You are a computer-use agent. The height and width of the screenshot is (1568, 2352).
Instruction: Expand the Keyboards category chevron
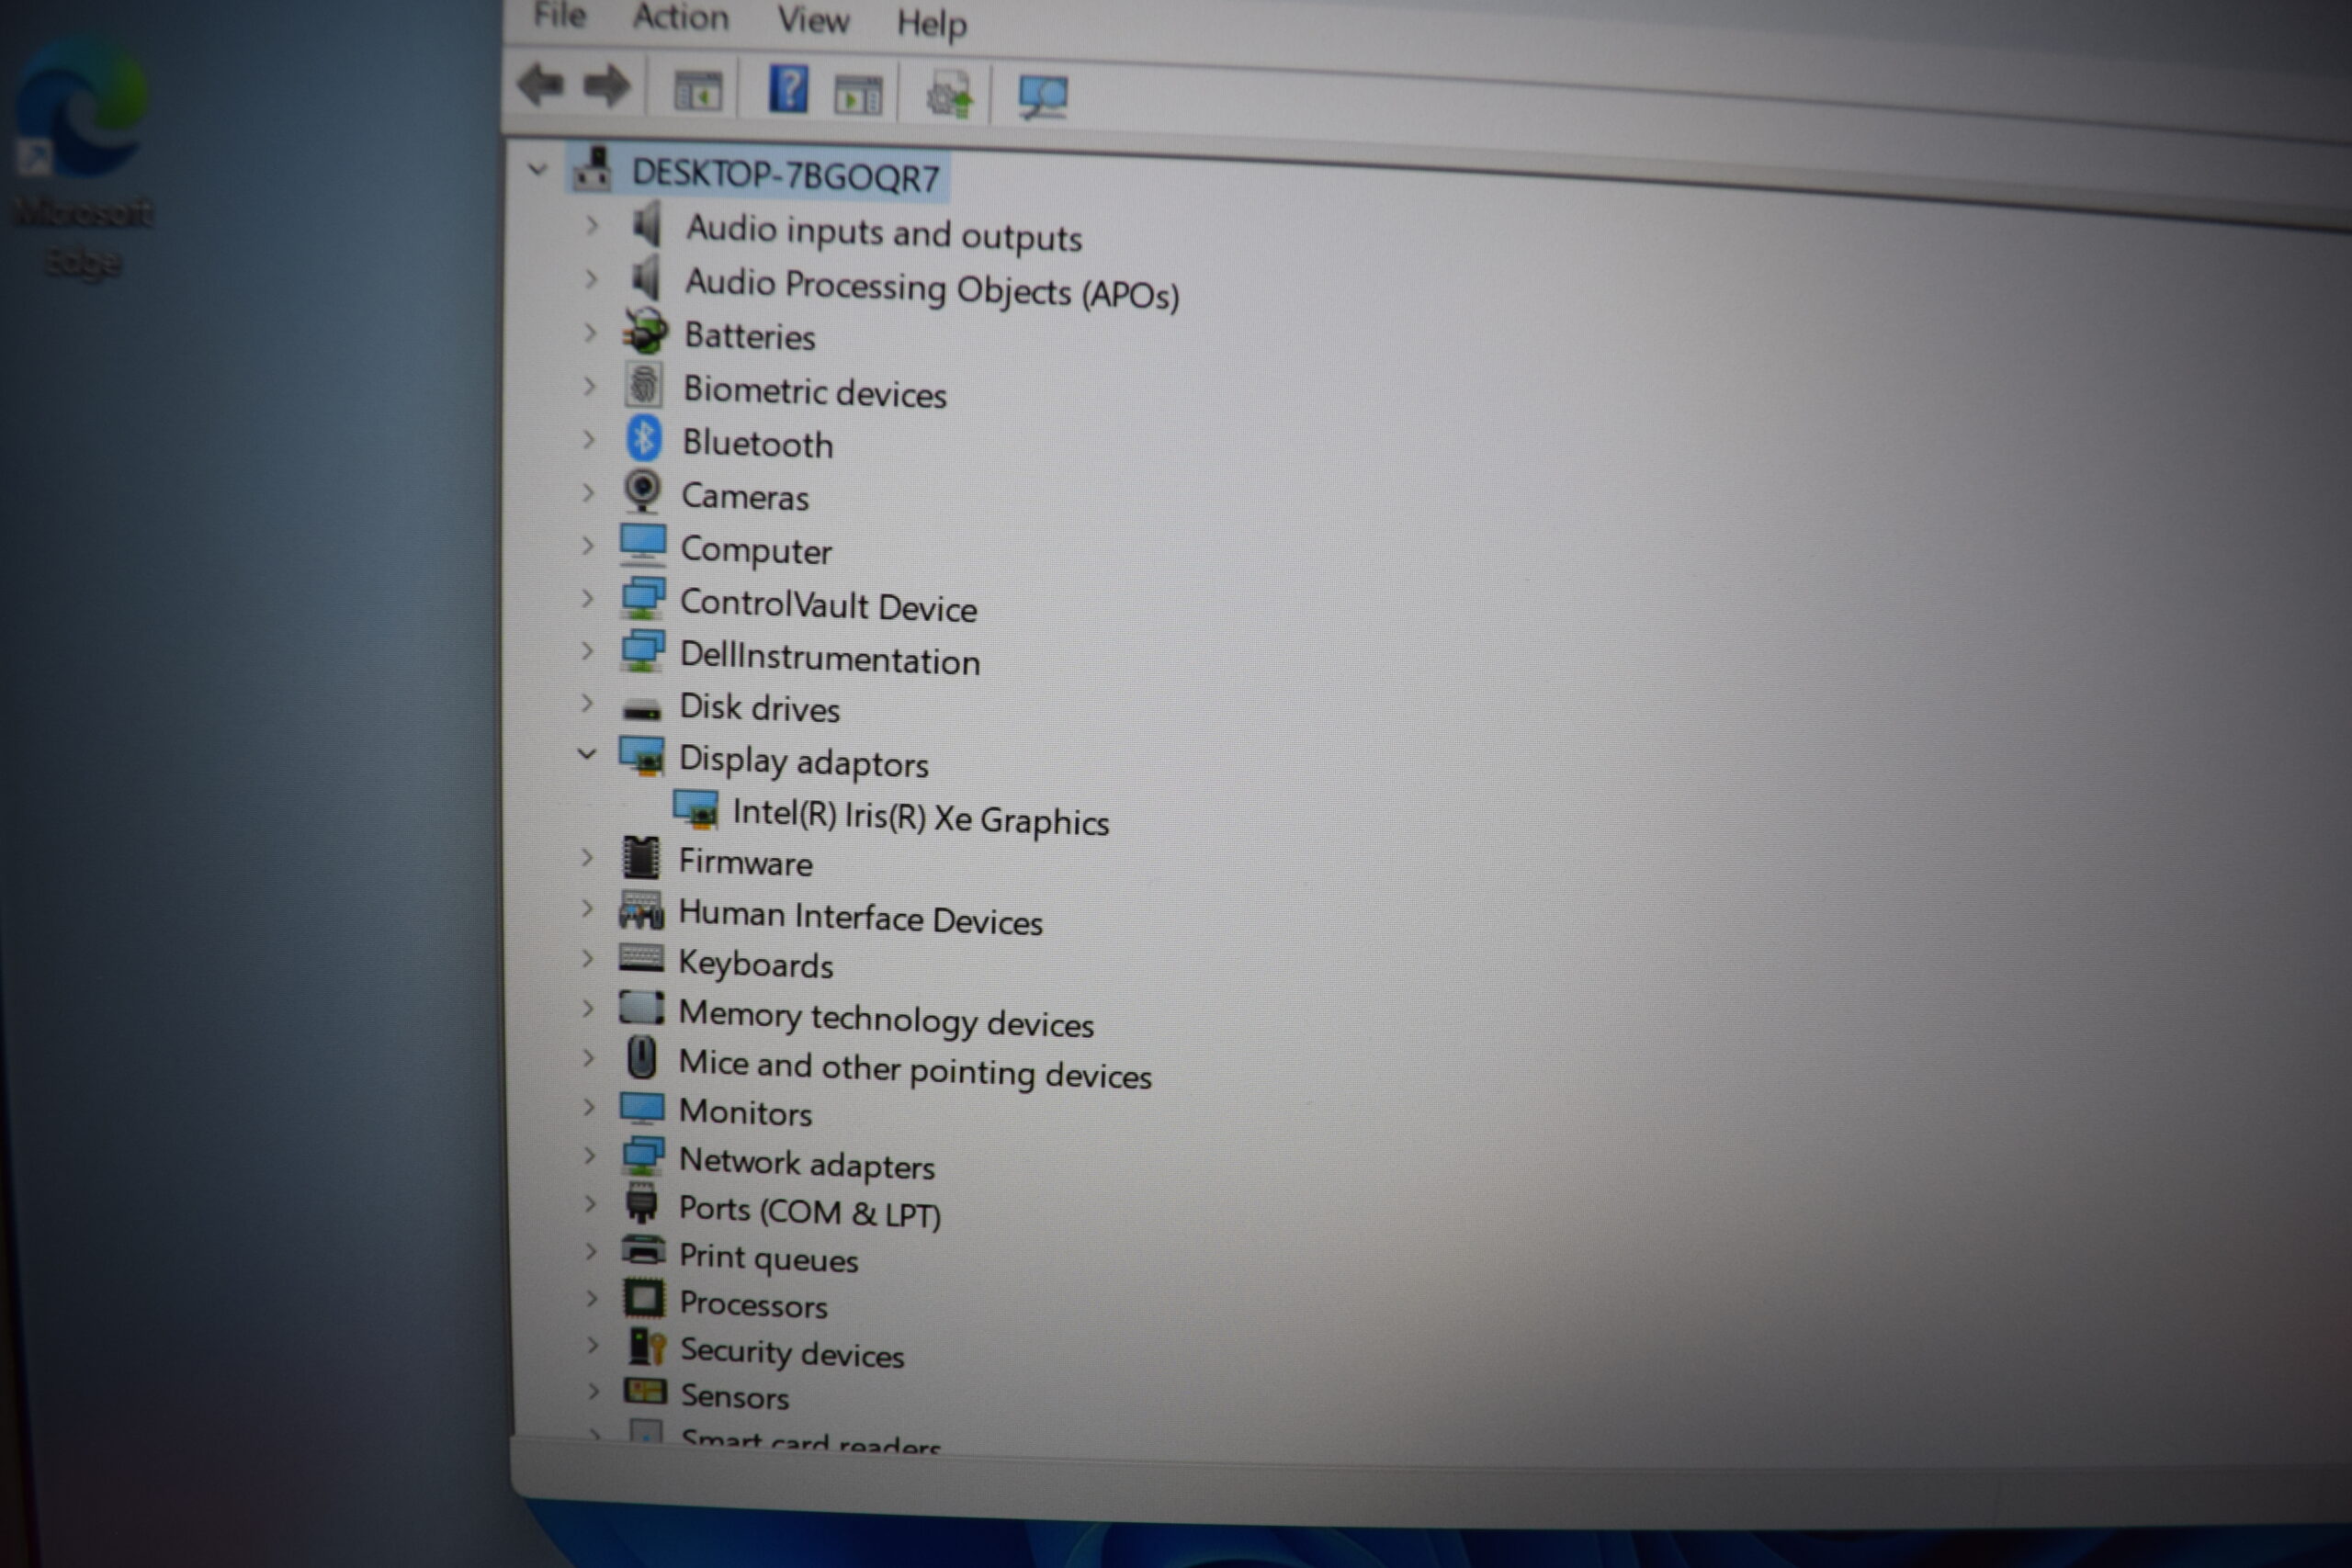pos(587,958)
